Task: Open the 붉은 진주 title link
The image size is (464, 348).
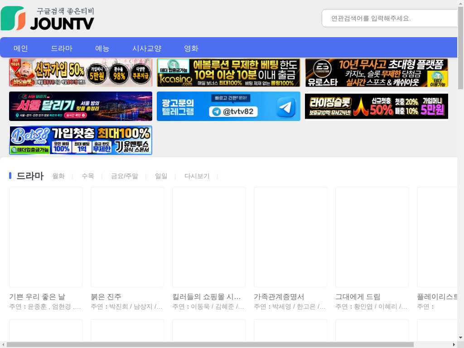Action: [x=106, y=296]
